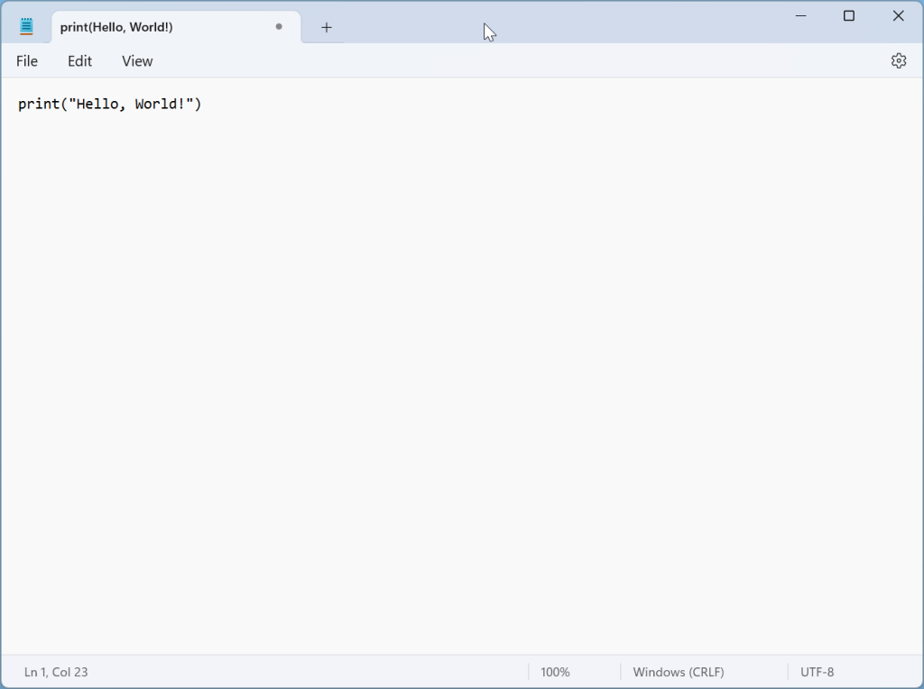Close the tab via unsaved dot indicator
Viewport: 924px width, 689px height.
coord(279,26)
